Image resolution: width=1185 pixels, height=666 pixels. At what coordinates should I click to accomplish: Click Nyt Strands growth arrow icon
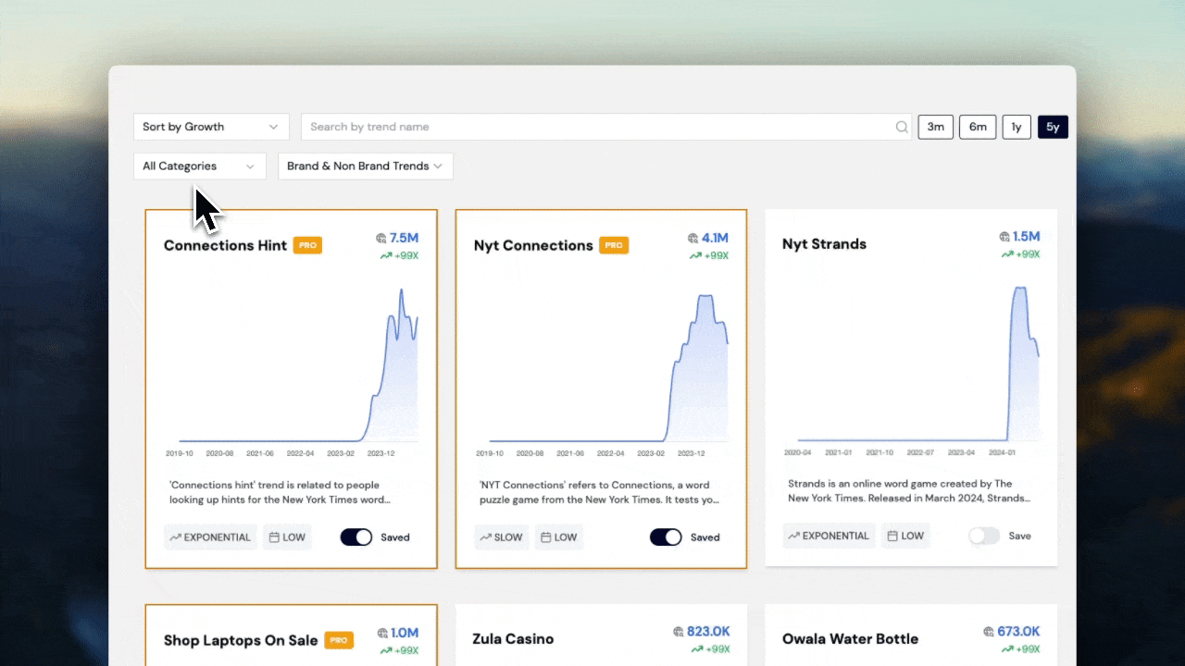[1006, 255]
